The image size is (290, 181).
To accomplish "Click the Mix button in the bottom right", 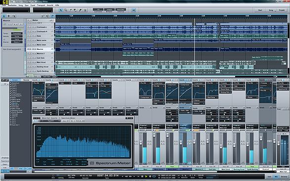I will point(276,177).
